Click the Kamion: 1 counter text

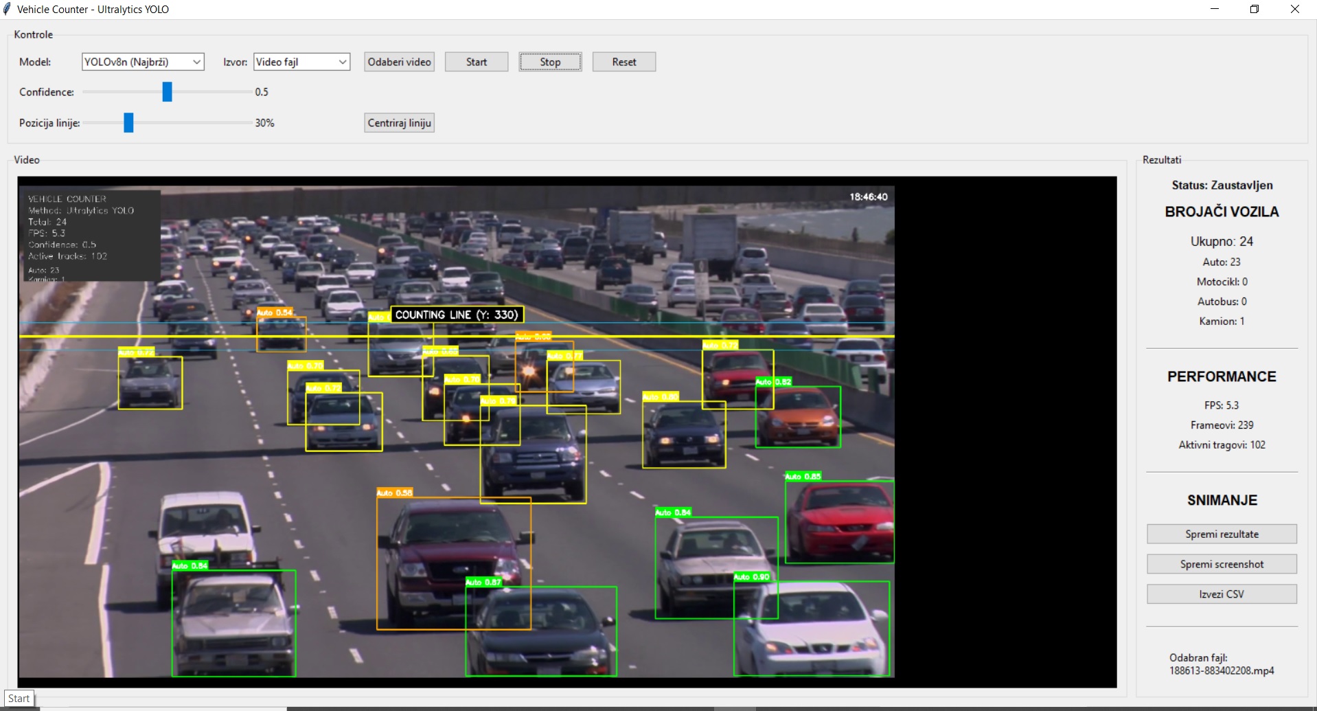click(1222, 321)
